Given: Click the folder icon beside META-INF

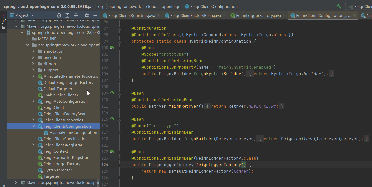Looking at the screenshot, I should tap(34, 39).
